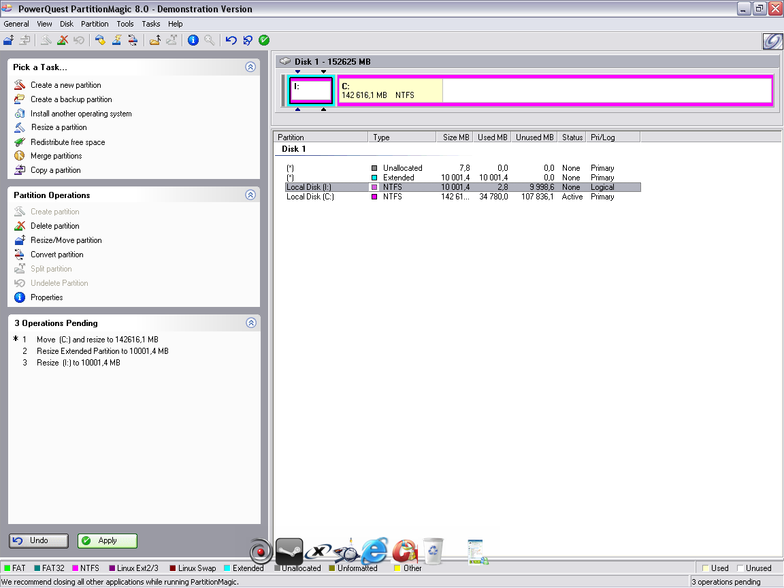Sort by the Status column header
Screen dimensions: 784x588
pos(572,137)
